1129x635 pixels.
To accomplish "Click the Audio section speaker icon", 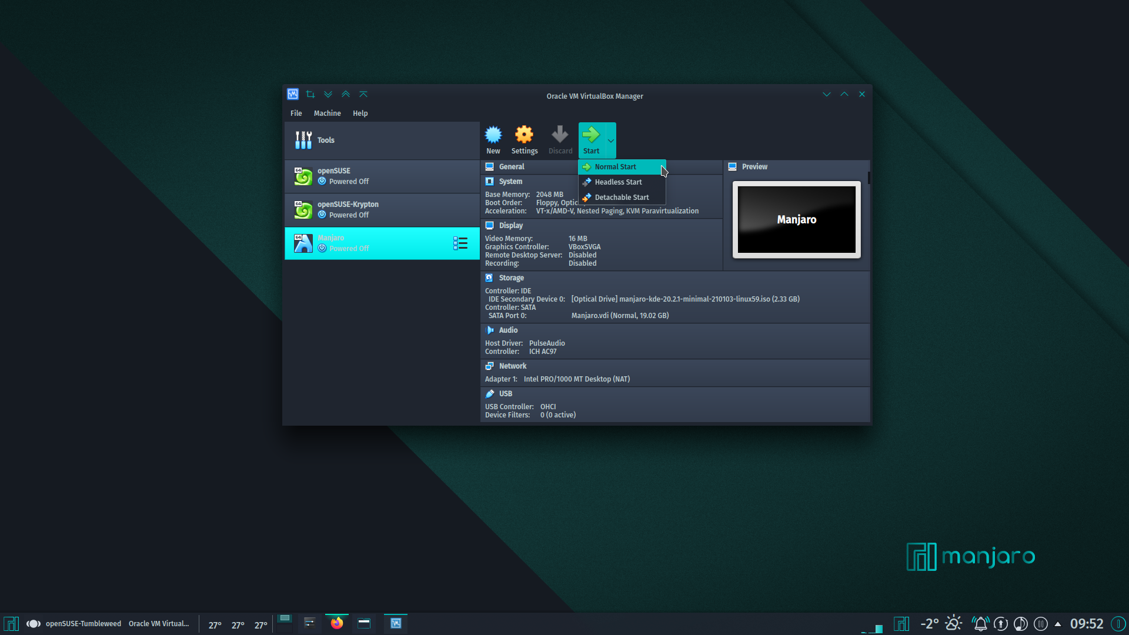I will click(489, 330).
